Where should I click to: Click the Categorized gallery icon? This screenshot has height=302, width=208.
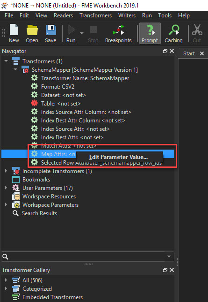tap(16, 288)
